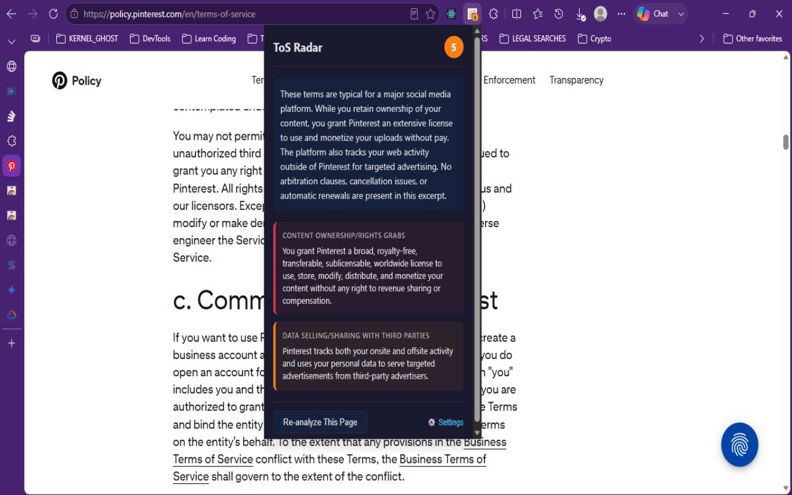This screenshot has height=495, width=792.
Task: Open the browser Settings and more menu
Action: pyautogui.click(x=621, y=14)
